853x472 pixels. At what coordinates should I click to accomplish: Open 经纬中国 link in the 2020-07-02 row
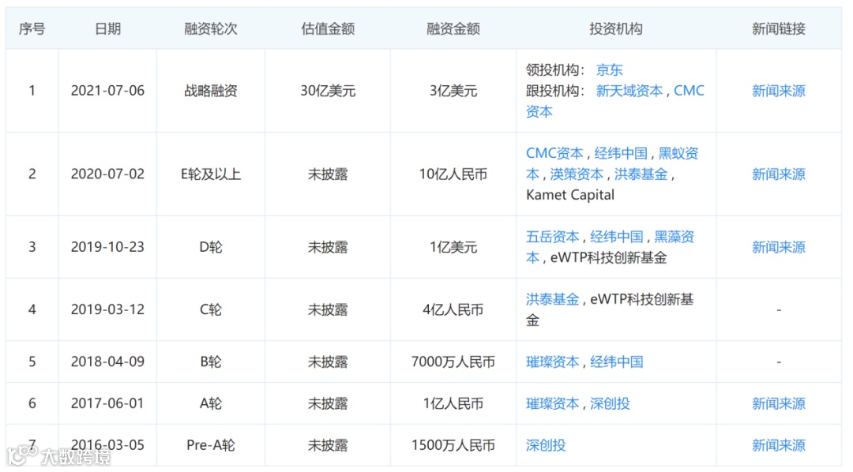[621, 153]
